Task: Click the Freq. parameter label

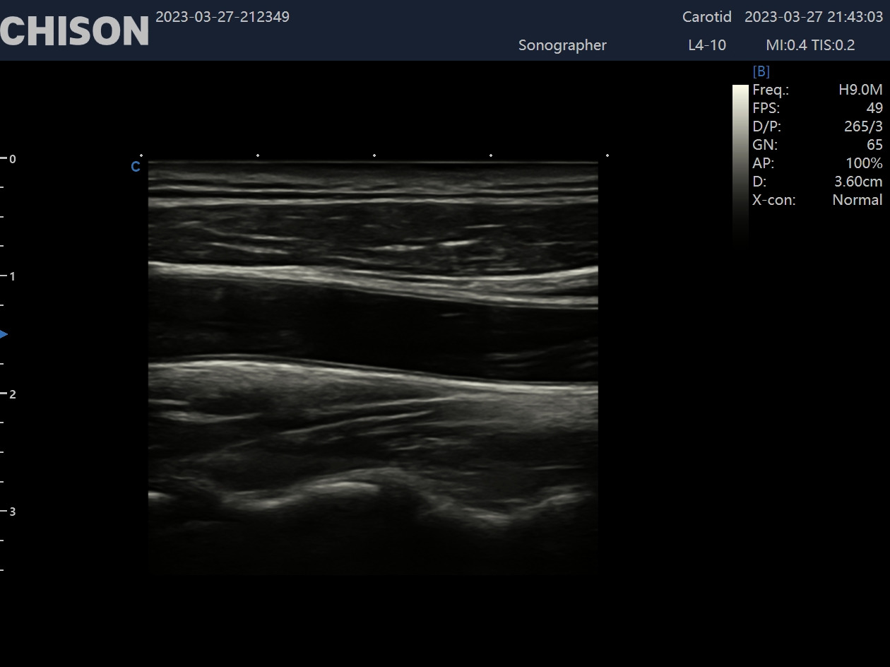Action: pos(771,90)
